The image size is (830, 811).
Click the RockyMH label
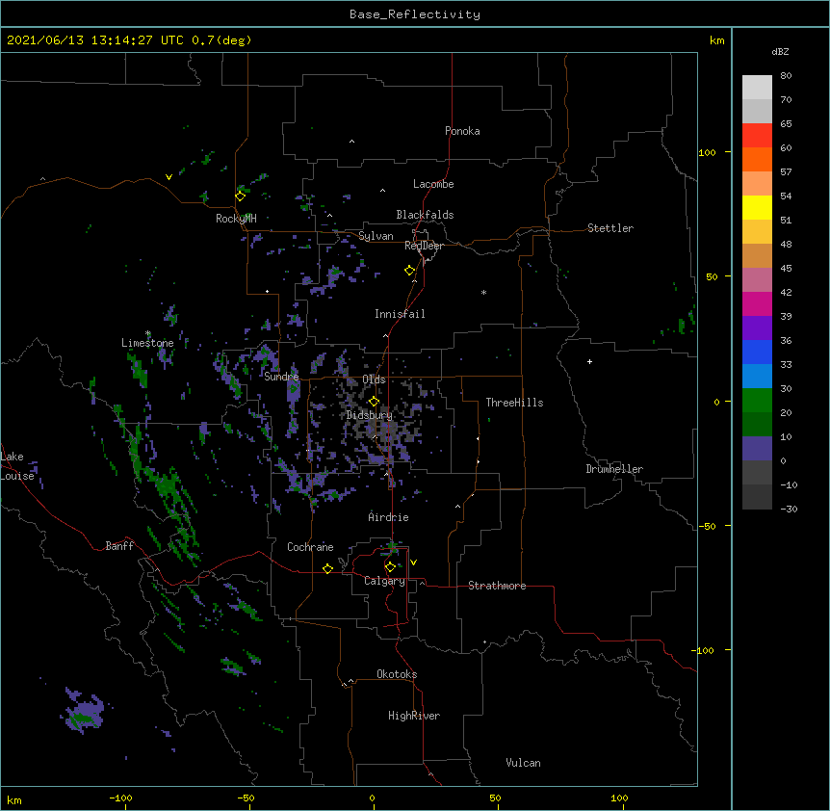pos(236,219)
